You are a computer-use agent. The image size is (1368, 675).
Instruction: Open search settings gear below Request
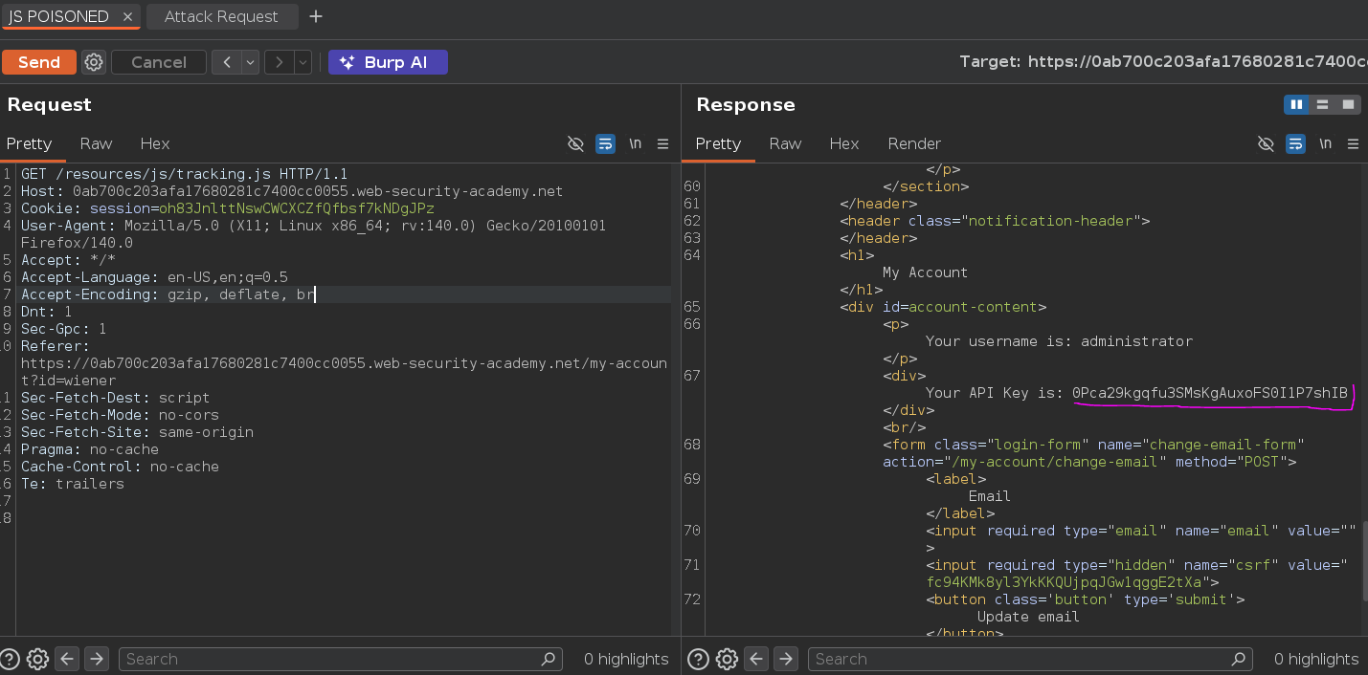point(37,659)
